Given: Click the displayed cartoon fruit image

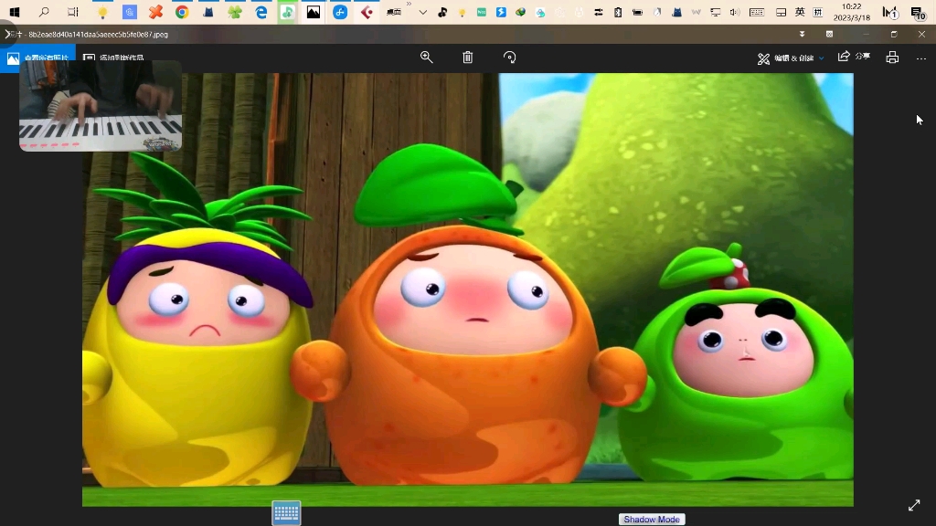Looking at the screenshot, I should 467,289.
